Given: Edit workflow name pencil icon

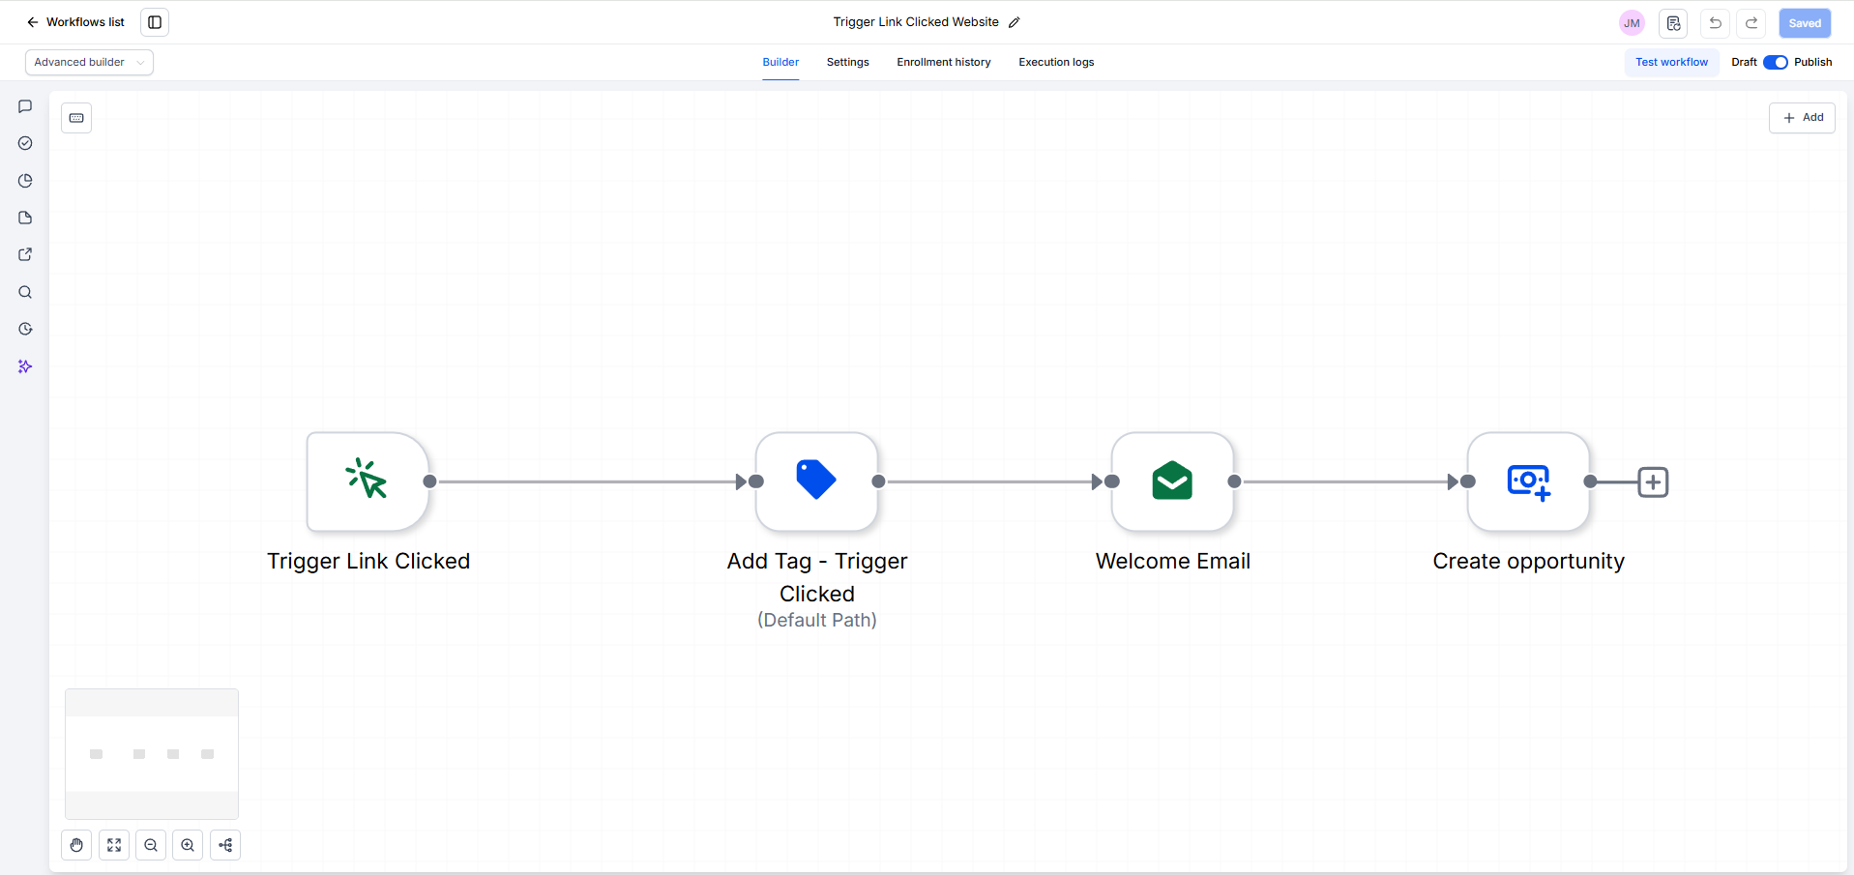Looking at the screenshot, I should (x=1014, y=22).
